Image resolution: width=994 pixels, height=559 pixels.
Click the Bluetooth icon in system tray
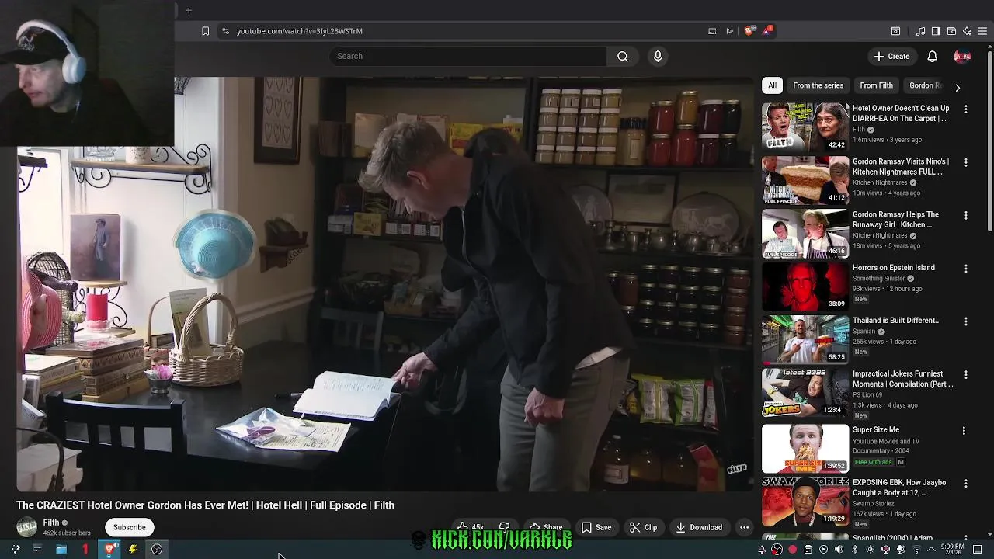point(854,550)
